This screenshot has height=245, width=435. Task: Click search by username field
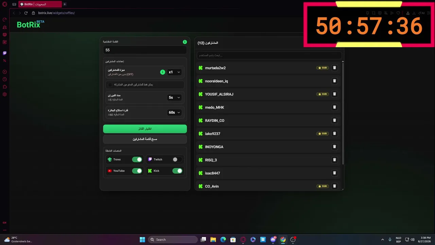pyautogui.click(x=269, y=55)
